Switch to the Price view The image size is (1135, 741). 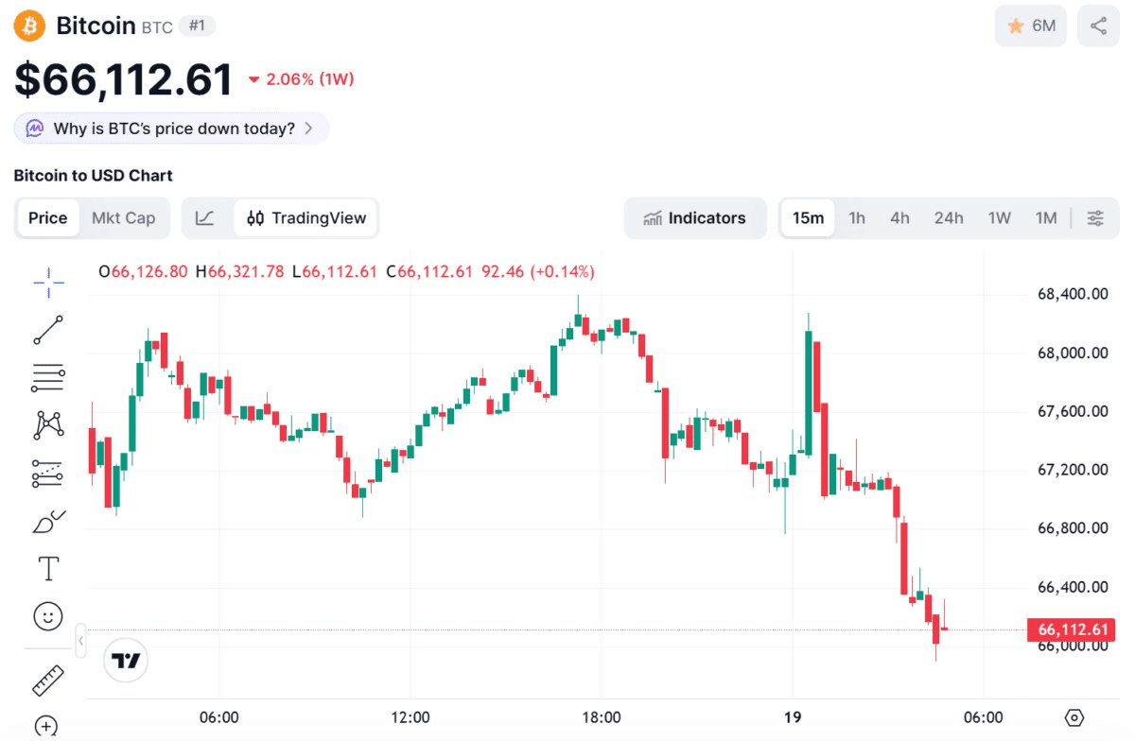click(x=47, y=218)
